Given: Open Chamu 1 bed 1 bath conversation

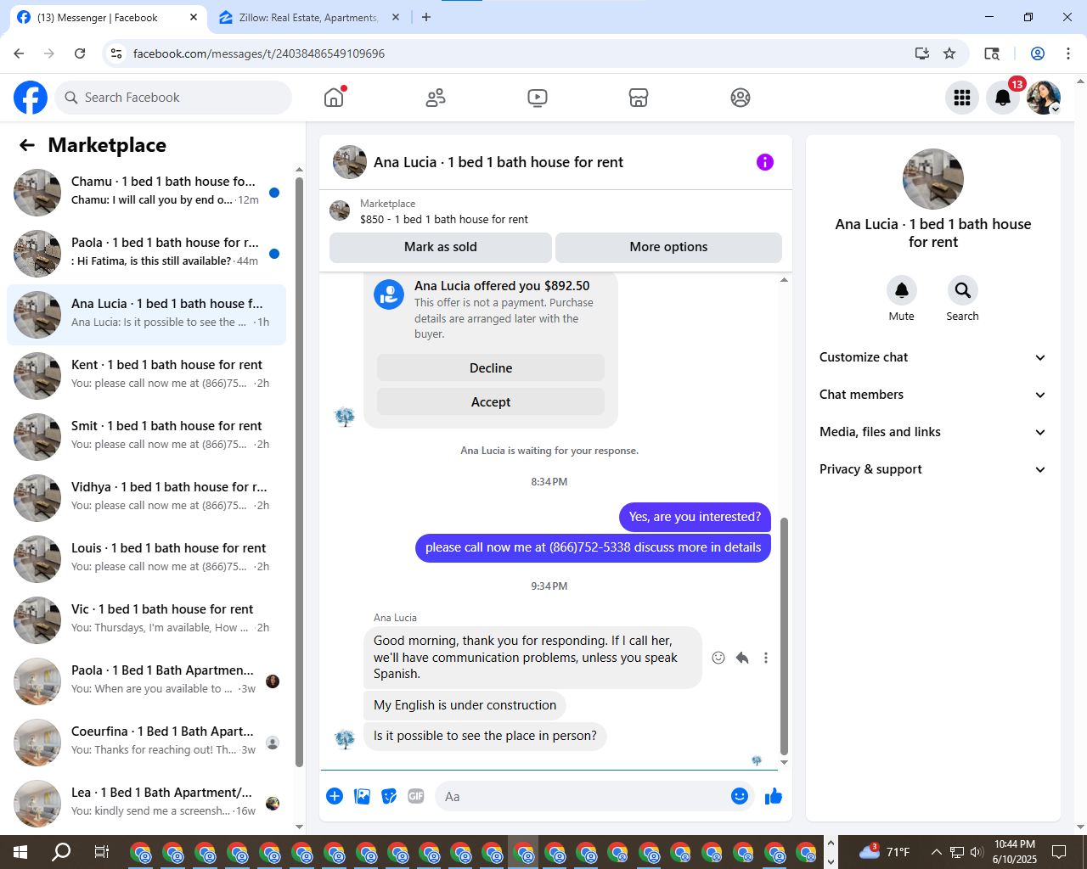Looking at the screenshot, I should click(146, 193).
